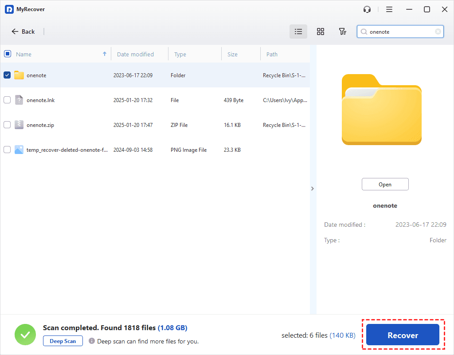Screen dimensions: 454x355
Task: Open the selected onenote folder
Action: click(x=385, y=184)
